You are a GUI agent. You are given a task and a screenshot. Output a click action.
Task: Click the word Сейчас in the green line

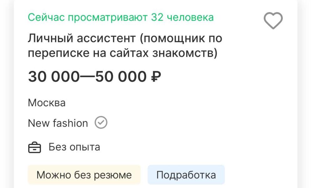(x=46, y=17)
